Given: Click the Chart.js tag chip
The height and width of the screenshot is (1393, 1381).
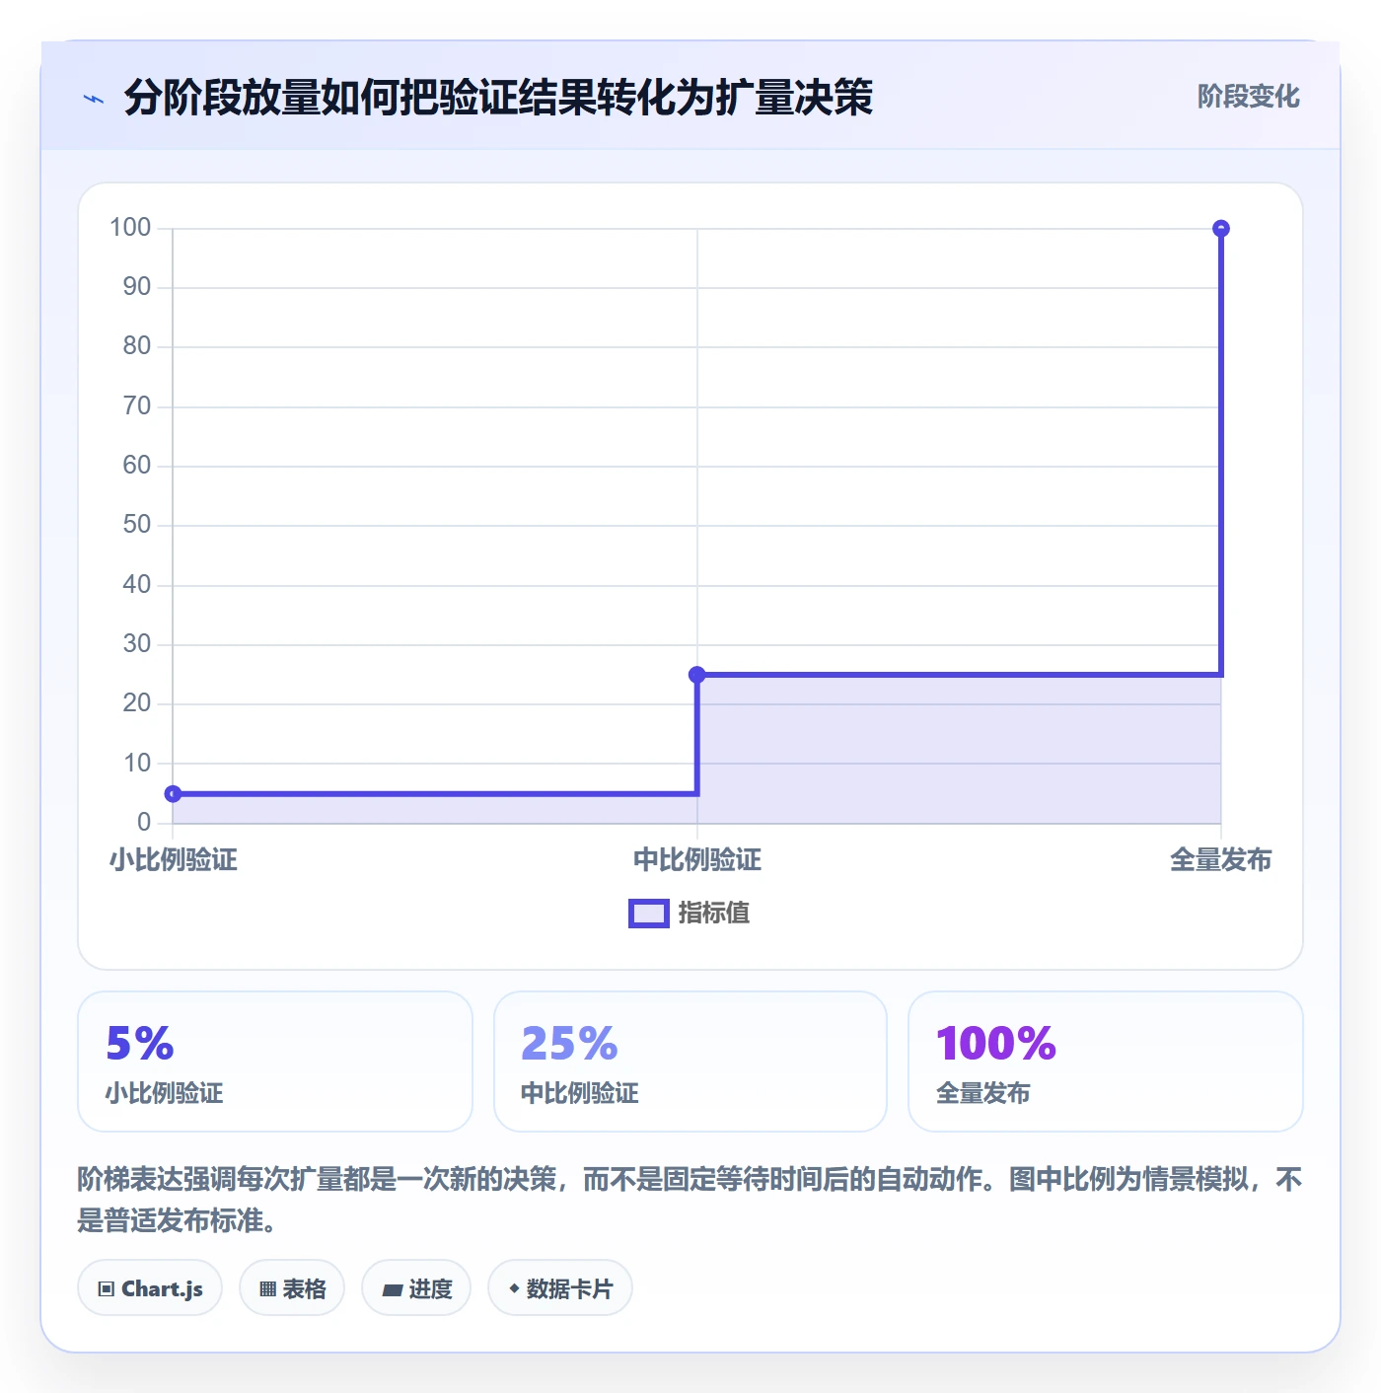Looking at the screenshot, I should (150, 1288).
